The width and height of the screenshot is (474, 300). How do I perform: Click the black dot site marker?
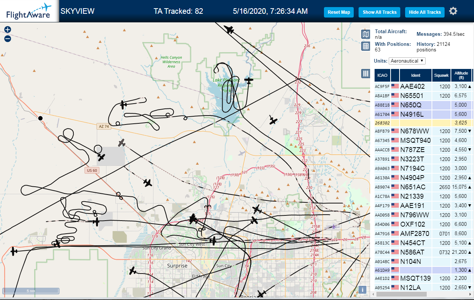click(40, 118)
